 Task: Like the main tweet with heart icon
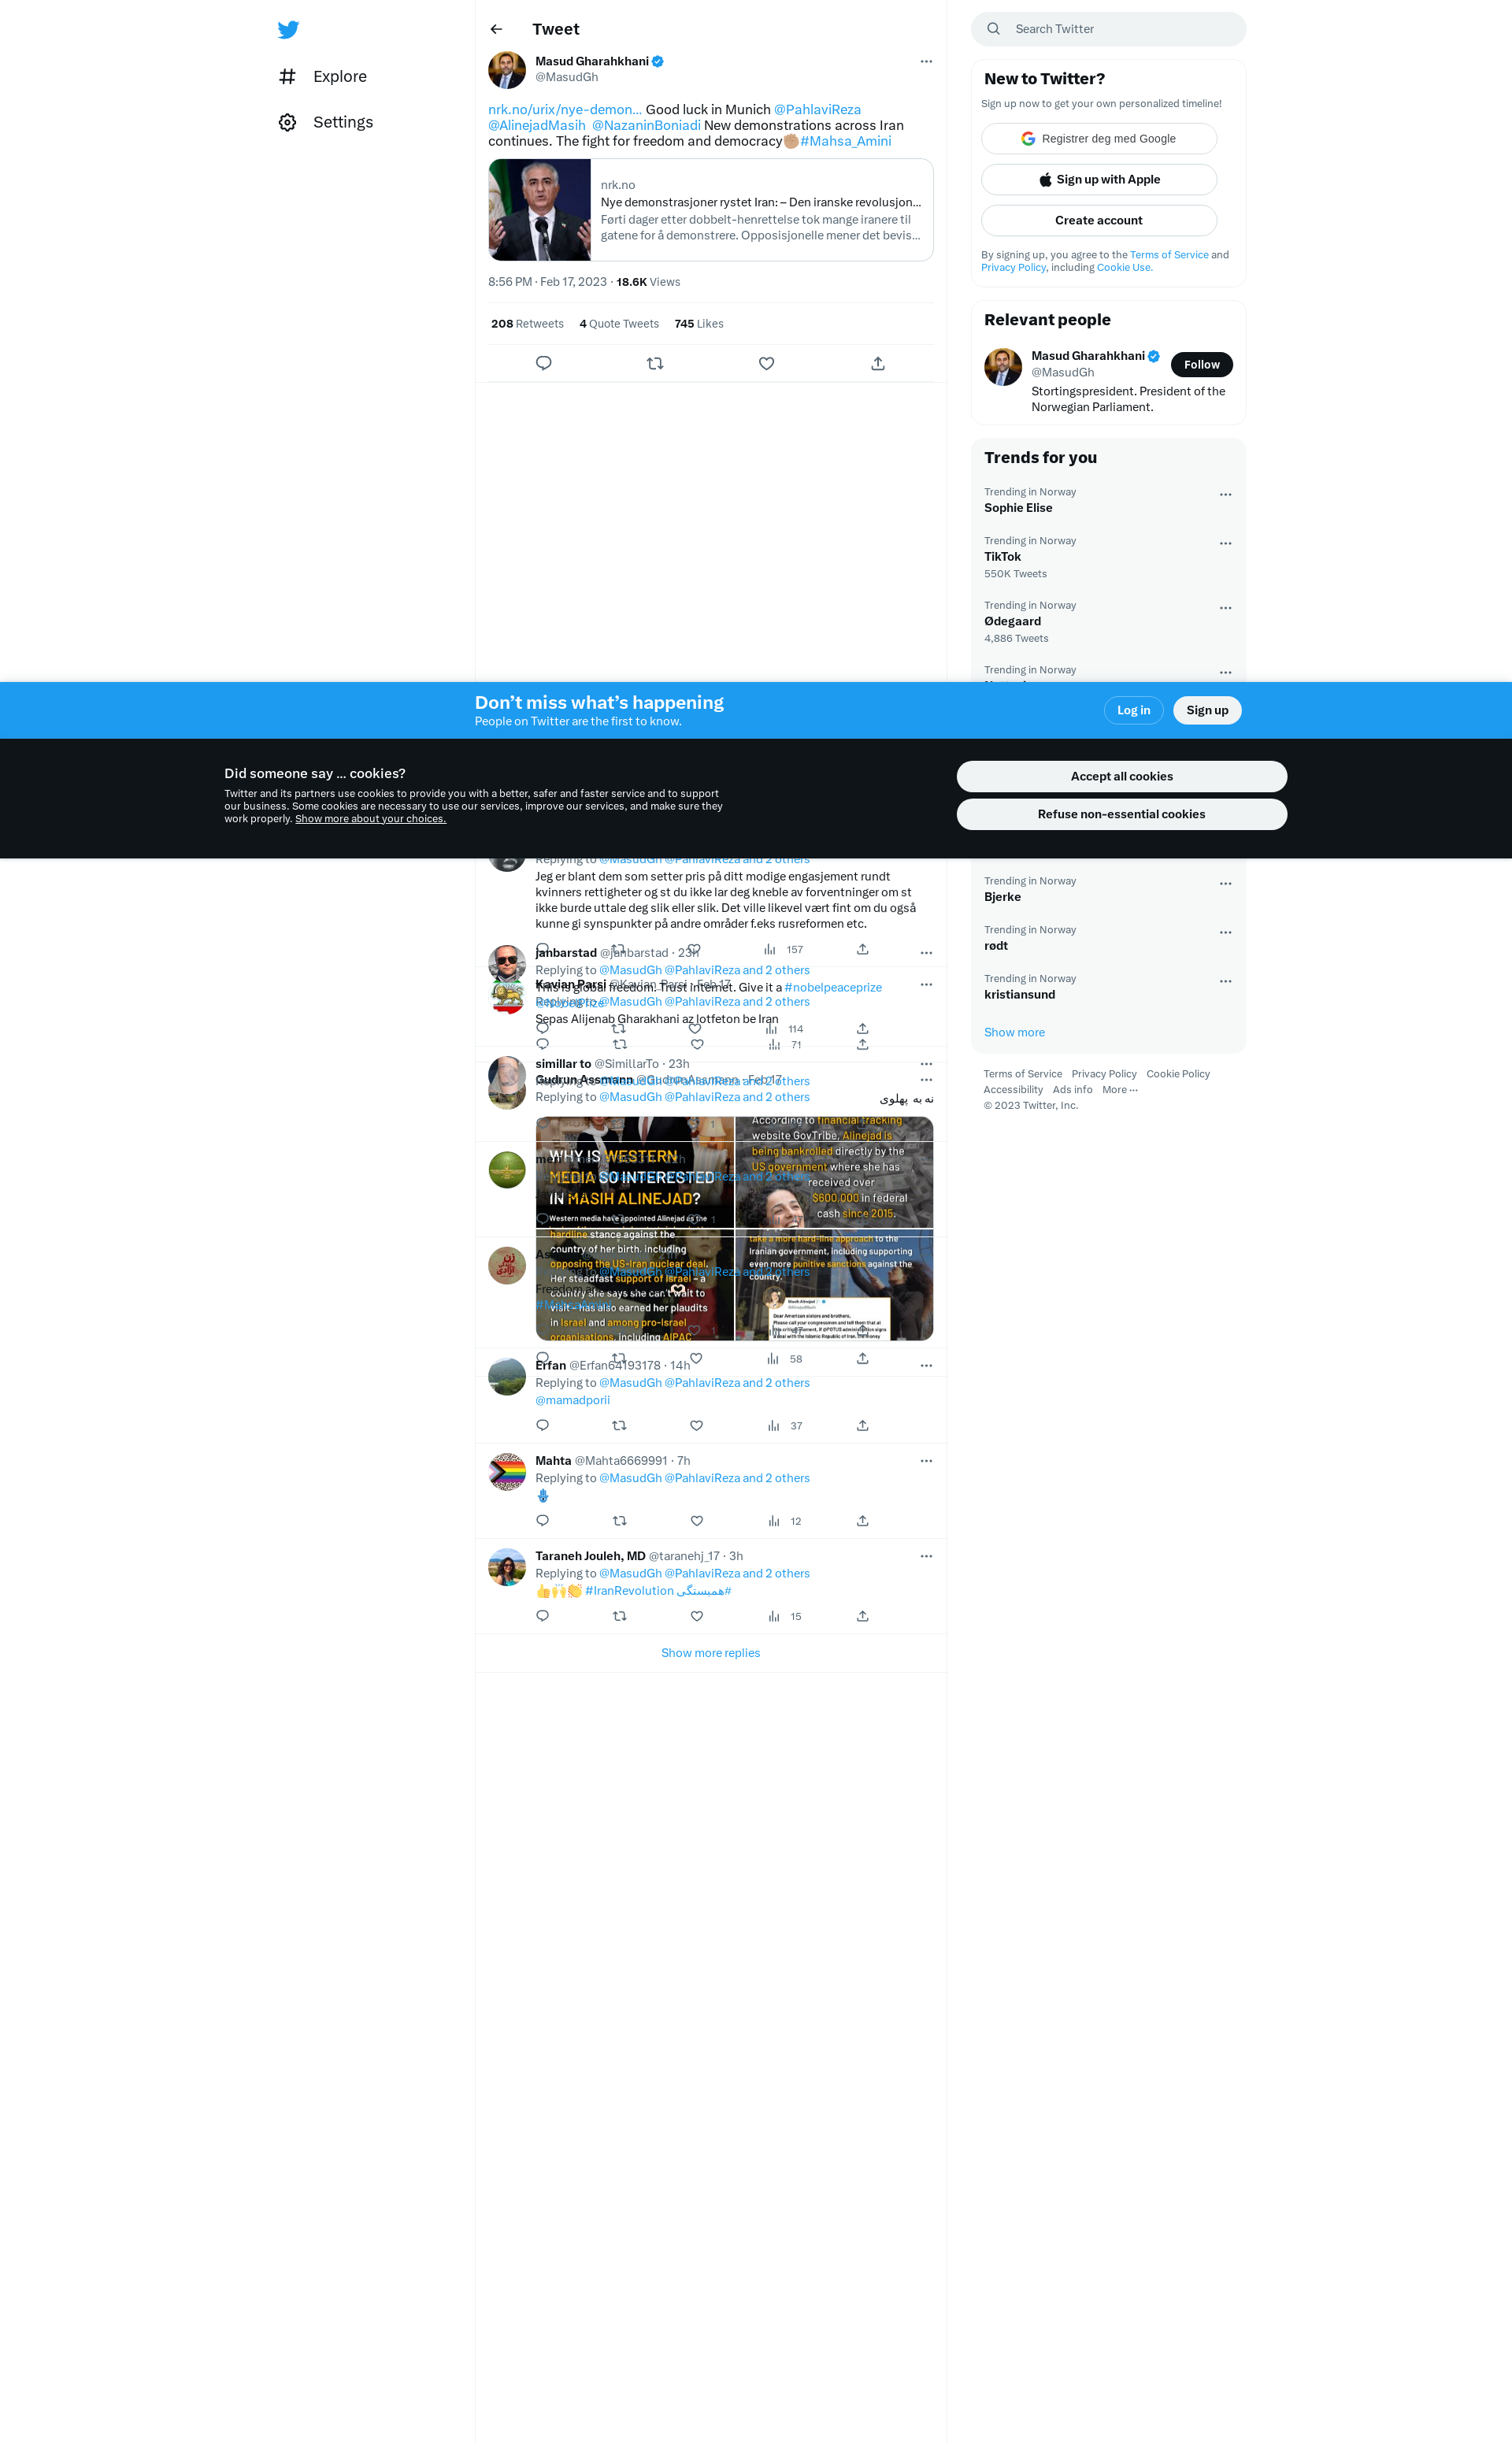tap(766, 363)
